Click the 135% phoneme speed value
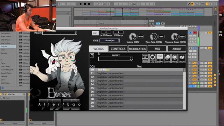Viewport: 224px width, 126px height. click(x=182, y=36)
